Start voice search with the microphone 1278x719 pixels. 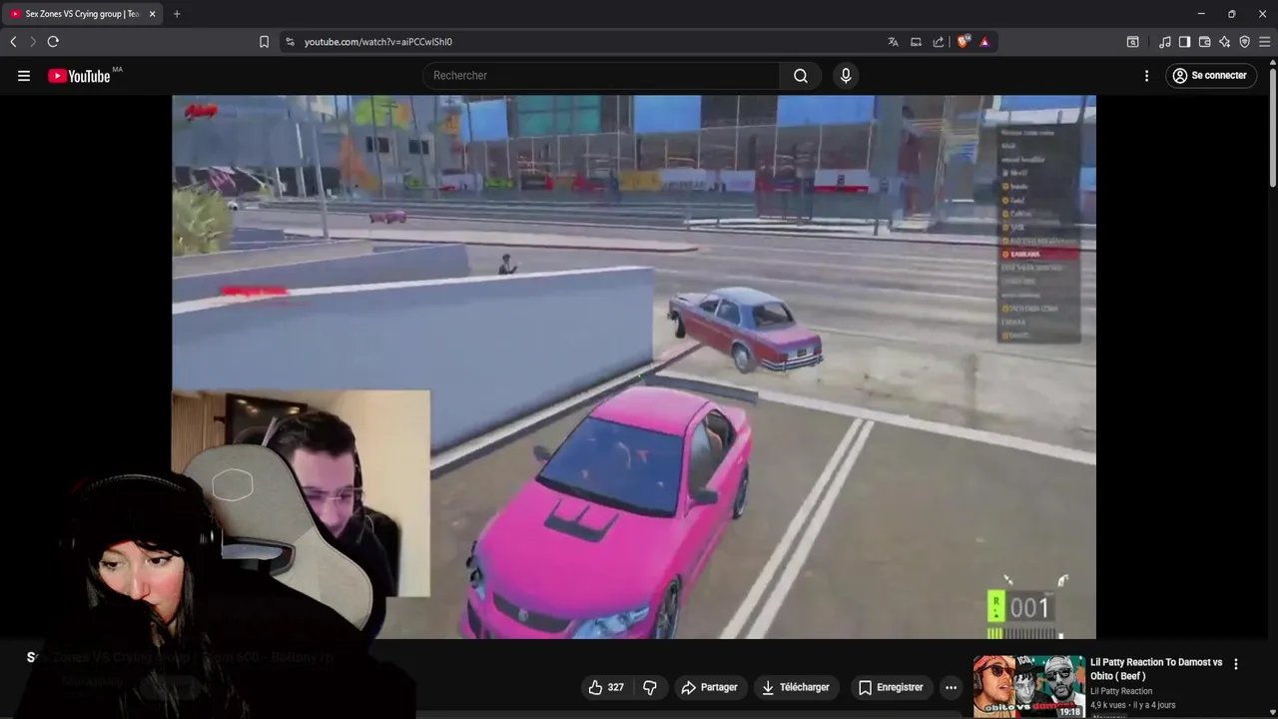[x=846, y=76]
